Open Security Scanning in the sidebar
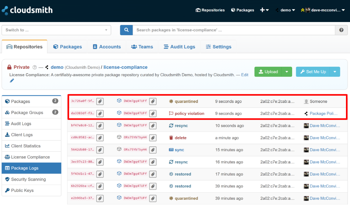350x205 pixels. point(31,179)
